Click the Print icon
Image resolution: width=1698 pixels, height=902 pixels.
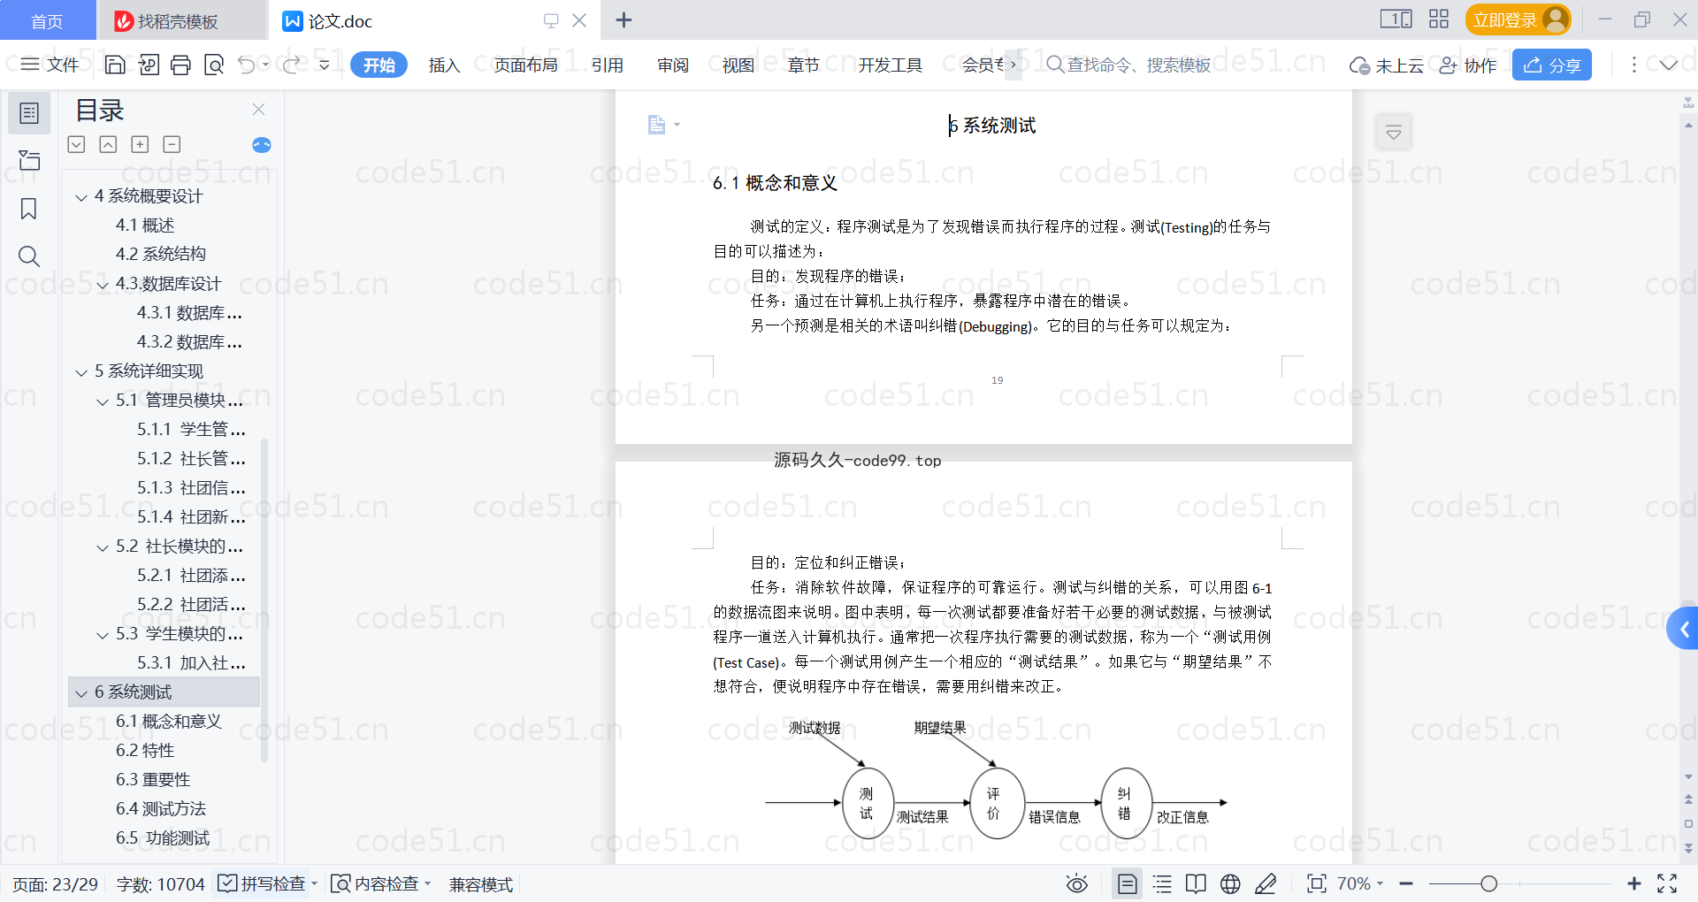click(x=181, y=65)
